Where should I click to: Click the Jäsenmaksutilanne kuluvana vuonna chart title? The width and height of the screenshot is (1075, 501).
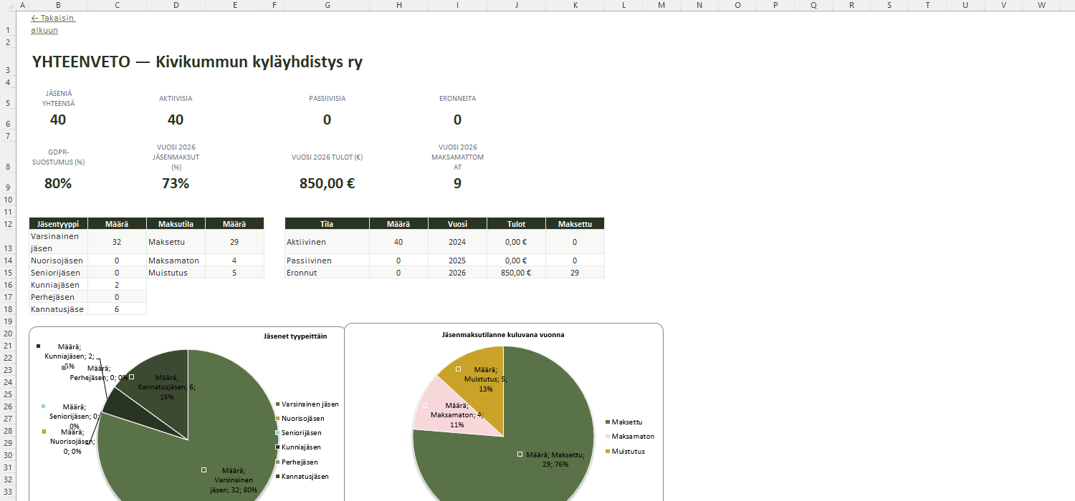tap(503, 334)
